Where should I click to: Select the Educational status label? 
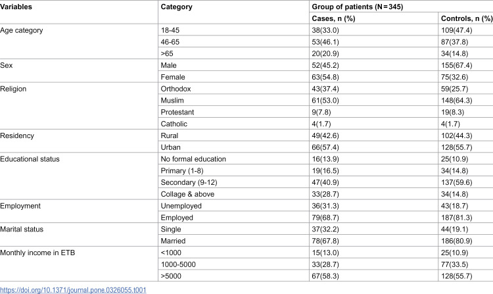tap(30, 159)
